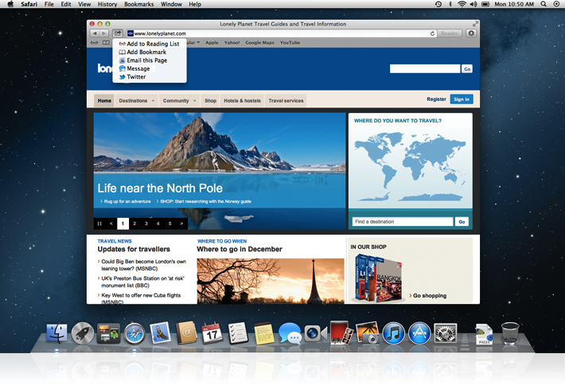Image resolution: width=565 pixels, height=385 pixels.
Task: Open Messages speech bubble in the Dock
Action: tap(290, 333)
